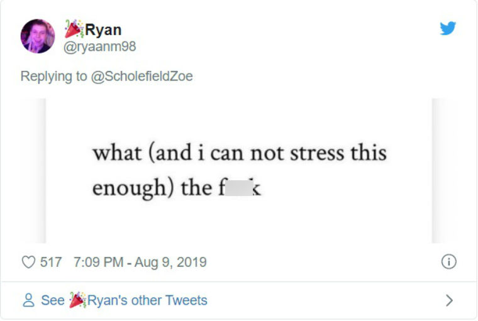Open the 7:09 PM - Aug 9, 2019 timestamp
Image resolution: width=478 pixels, height=321 pixels.
click(140, 262)
